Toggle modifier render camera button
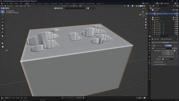The width and height of the screenshot is (179, 101). pyautogui.click(x=171, y=45)
